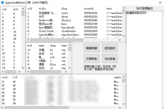Close the typecho转hexo tool window
The image size is (164, 109).
160,3
